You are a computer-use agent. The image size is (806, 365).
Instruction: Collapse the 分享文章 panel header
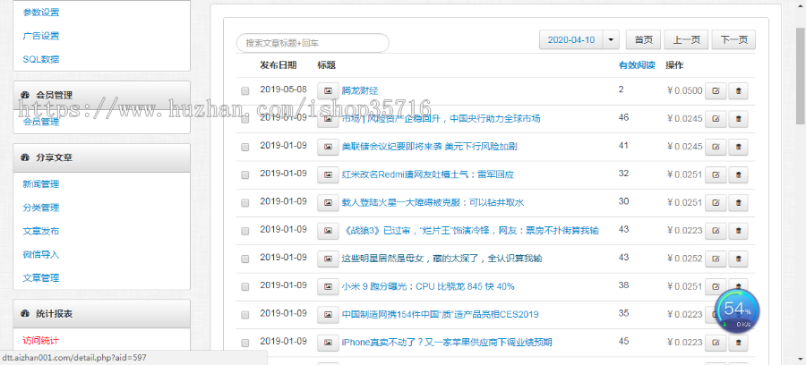[x=102, y=157]
